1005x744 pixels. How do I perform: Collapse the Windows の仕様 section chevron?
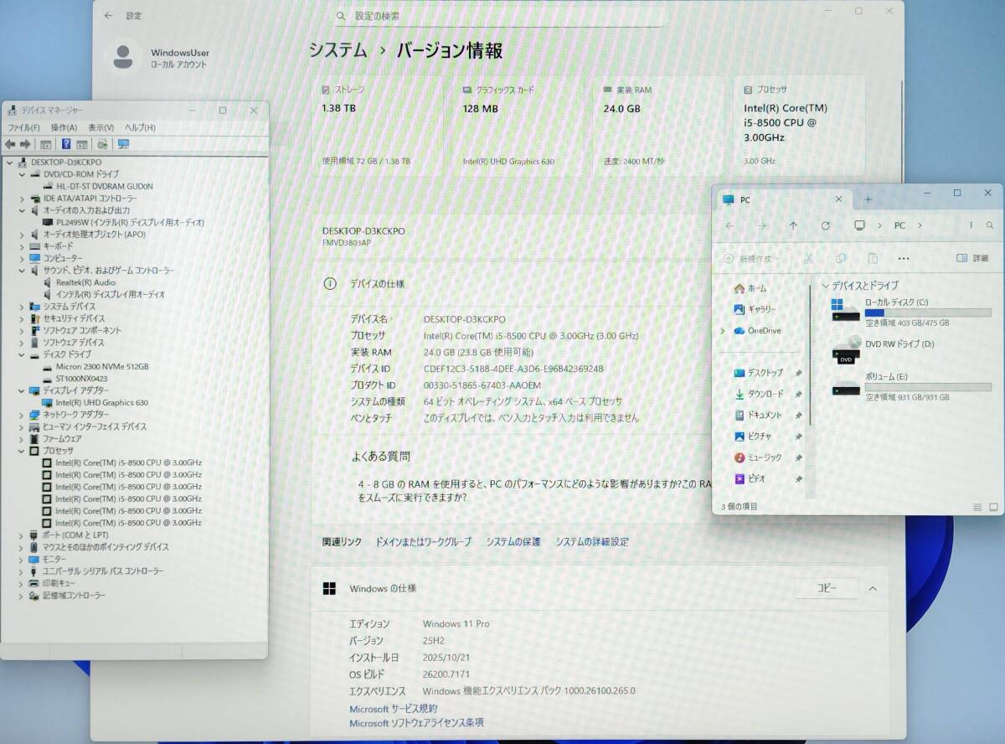tap(873, 589)
